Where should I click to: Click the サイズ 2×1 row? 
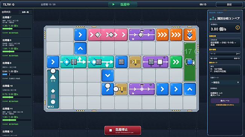pos(225,54)
